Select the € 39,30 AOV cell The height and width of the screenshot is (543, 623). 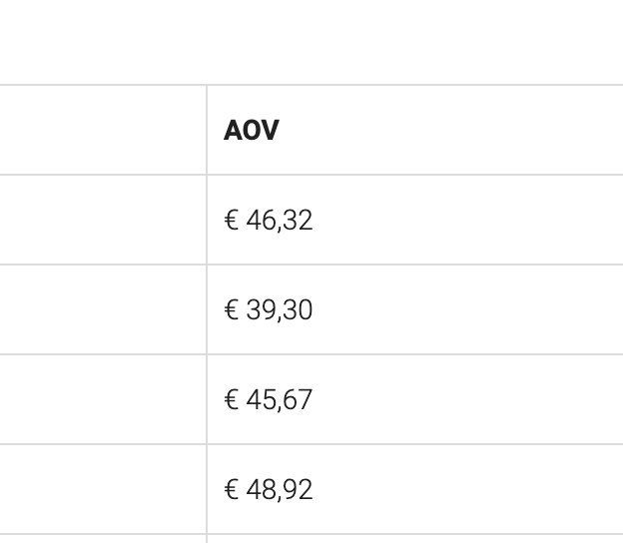[269, 309]
